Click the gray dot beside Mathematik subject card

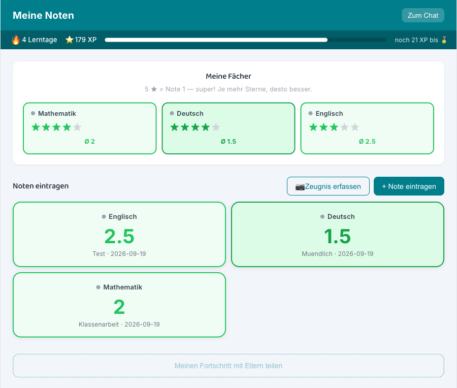[x=33, y=113]
